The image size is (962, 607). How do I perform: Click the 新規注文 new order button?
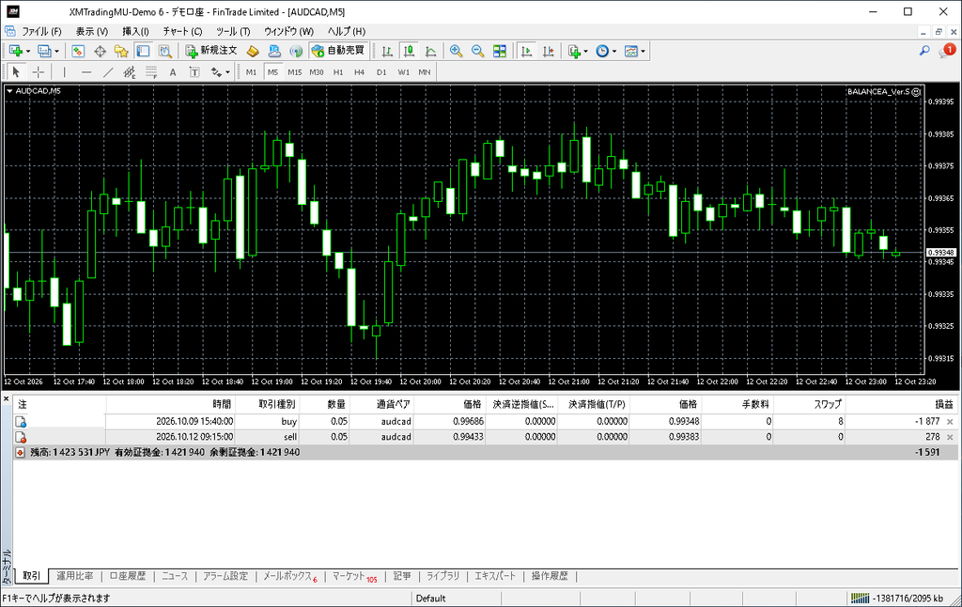point(211,51)
